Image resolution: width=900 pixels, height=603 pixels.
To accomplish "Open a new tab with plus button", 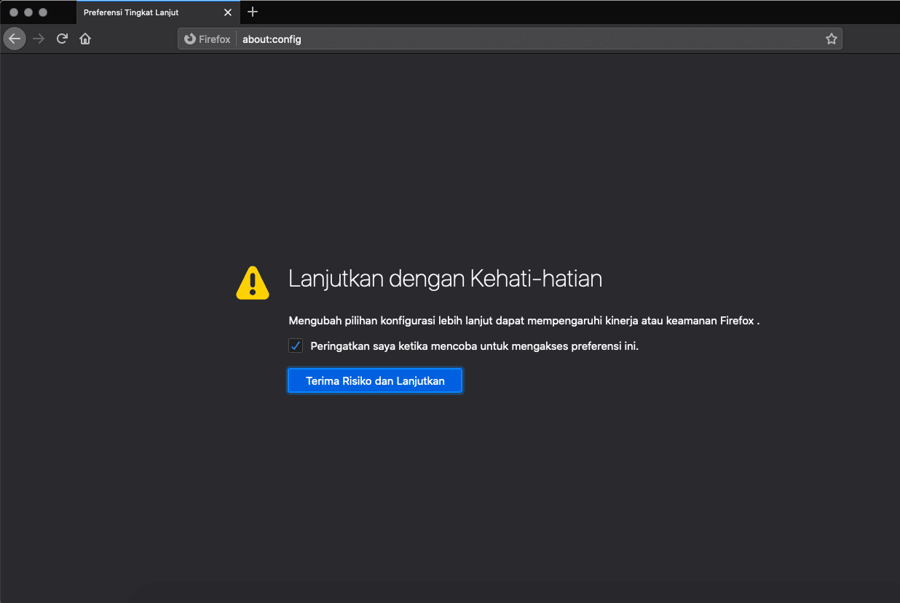I will [253, 12].
